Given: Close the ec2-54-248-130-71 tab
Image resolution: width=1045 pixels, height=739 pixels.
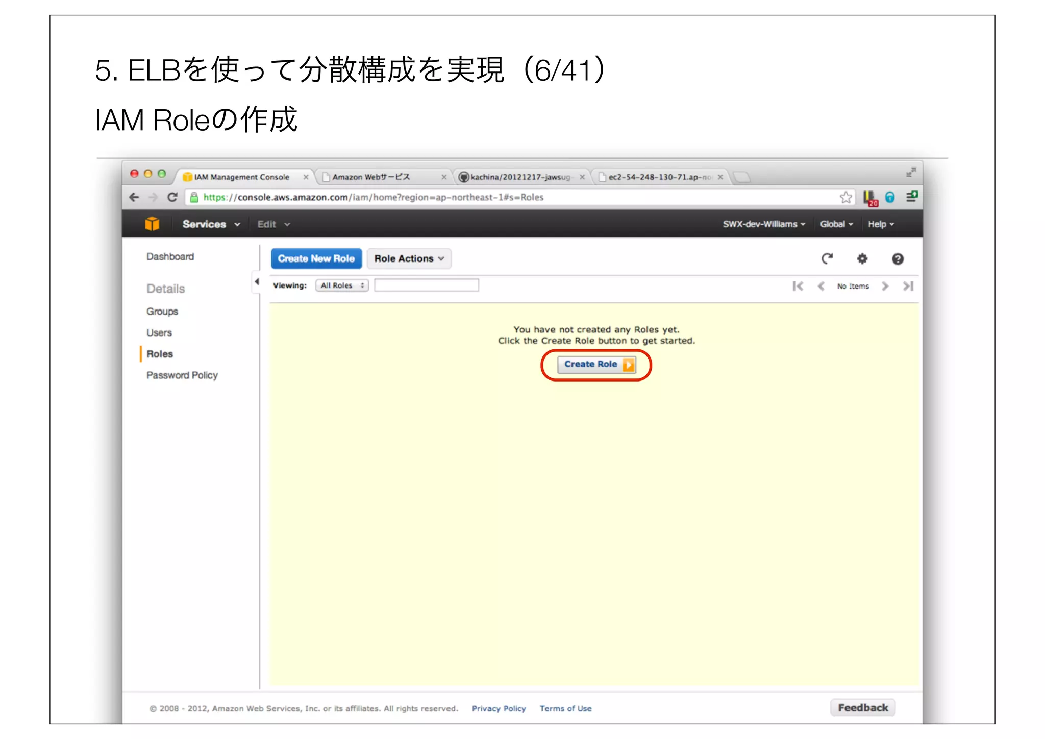Looking at the screenshot, I should [x=720, y=177].
